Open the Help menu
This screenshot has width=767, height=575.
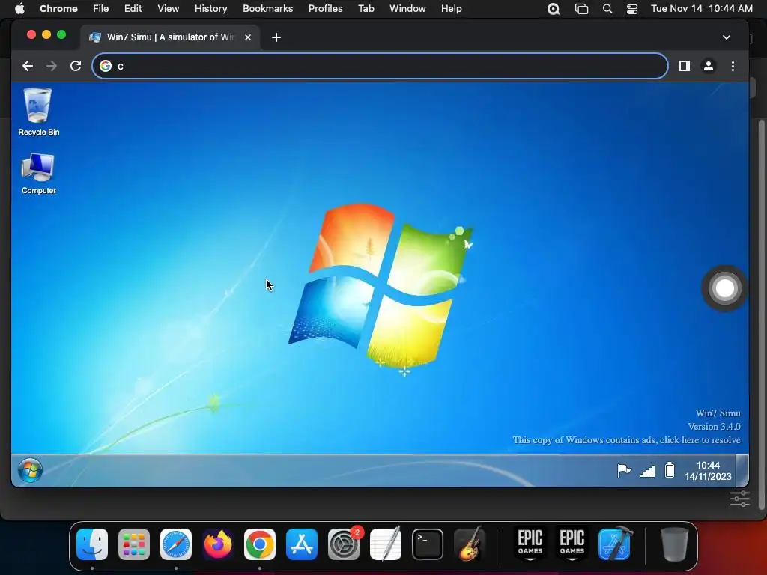pyautogui.click(x=451, y=9)
